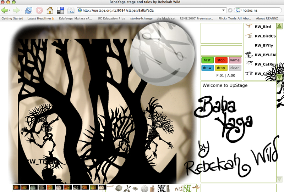Click the chat input box below the chat window
Viewport: 284px width, 192px height.
tap(239, 188)
